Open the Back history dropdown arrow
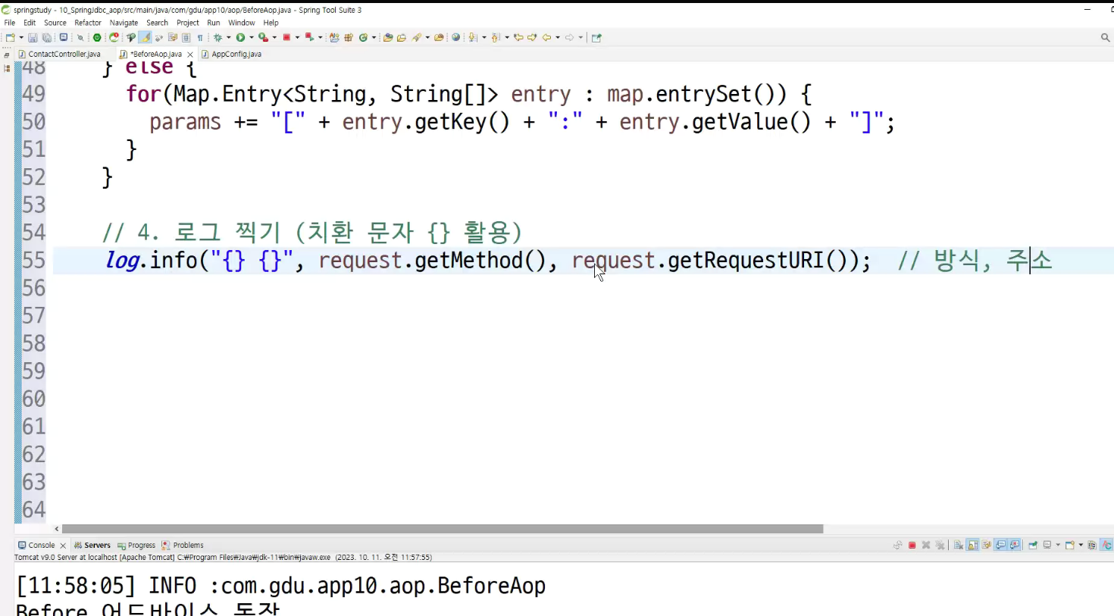Image resolution: width=1114 pixels, height=616 pixels. tap(558, 37)
